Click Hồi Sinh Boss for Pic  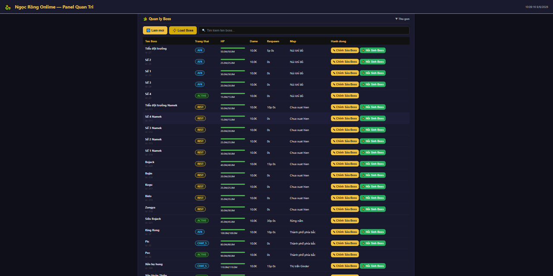(373, 243)
